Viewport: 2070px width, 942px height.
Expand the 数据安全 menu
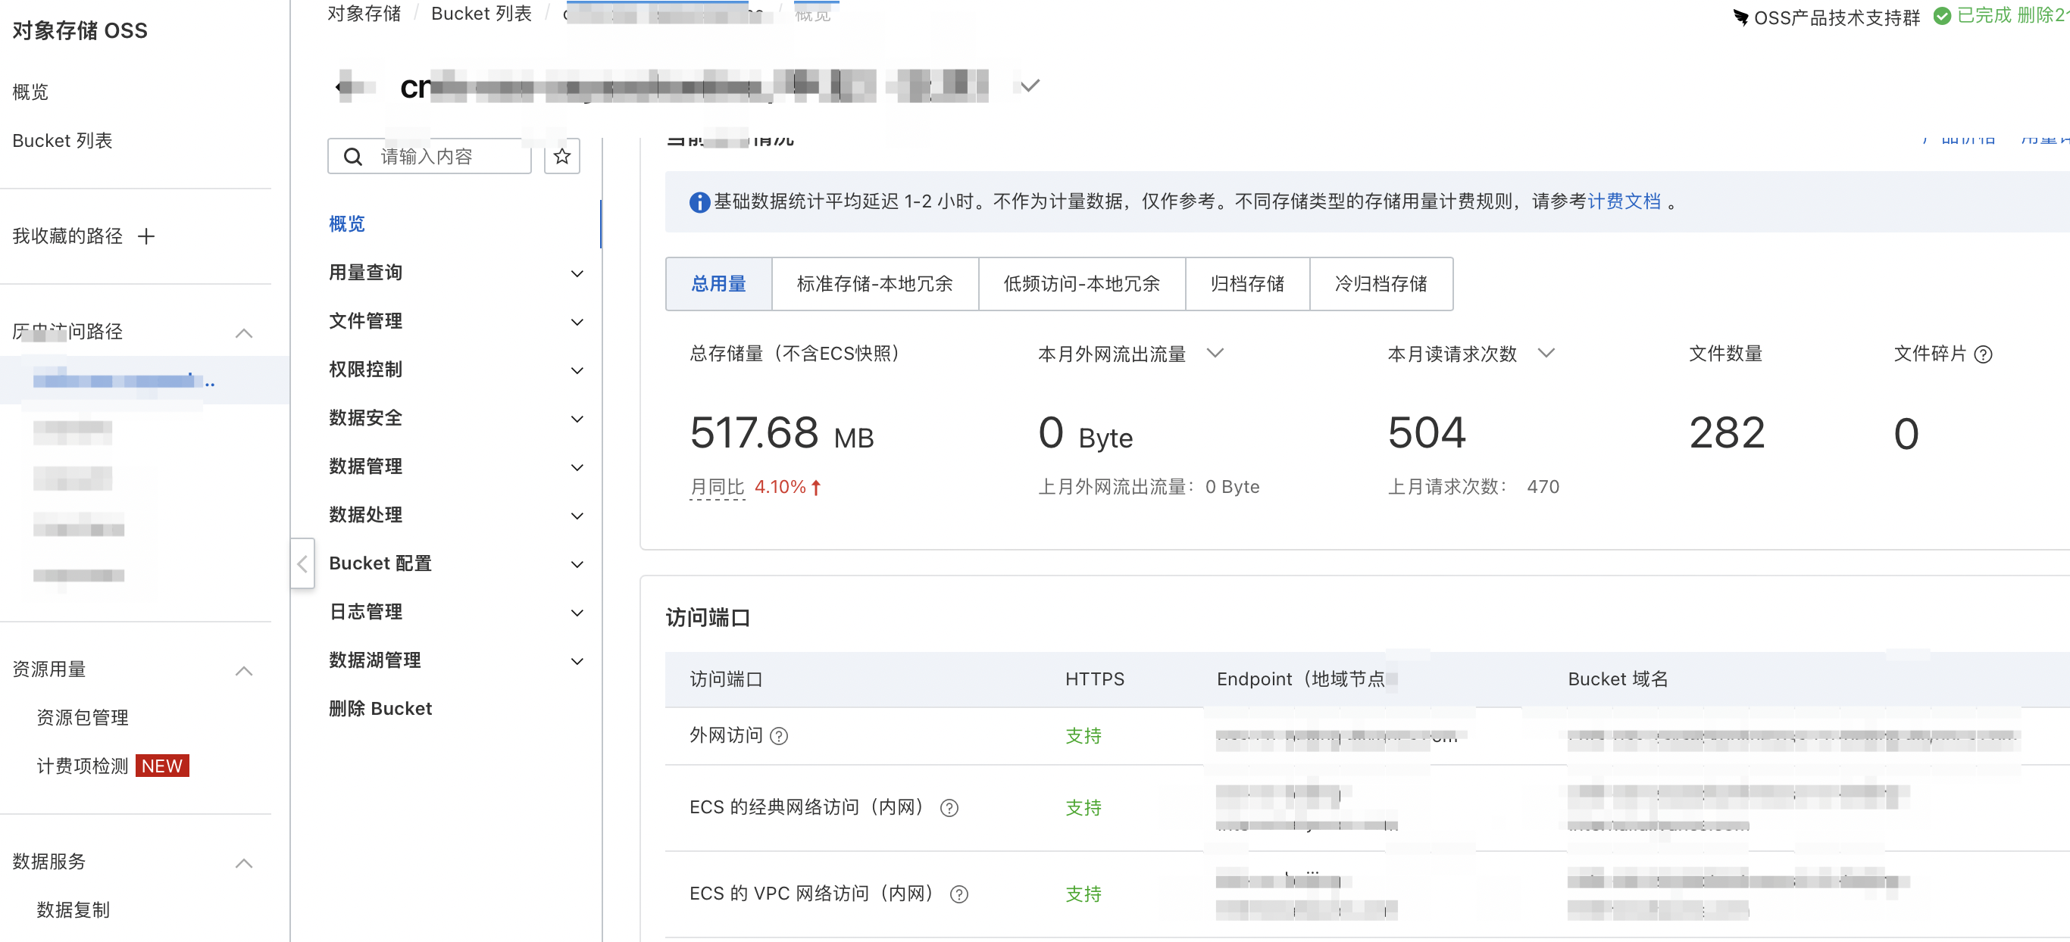(576, 419)
